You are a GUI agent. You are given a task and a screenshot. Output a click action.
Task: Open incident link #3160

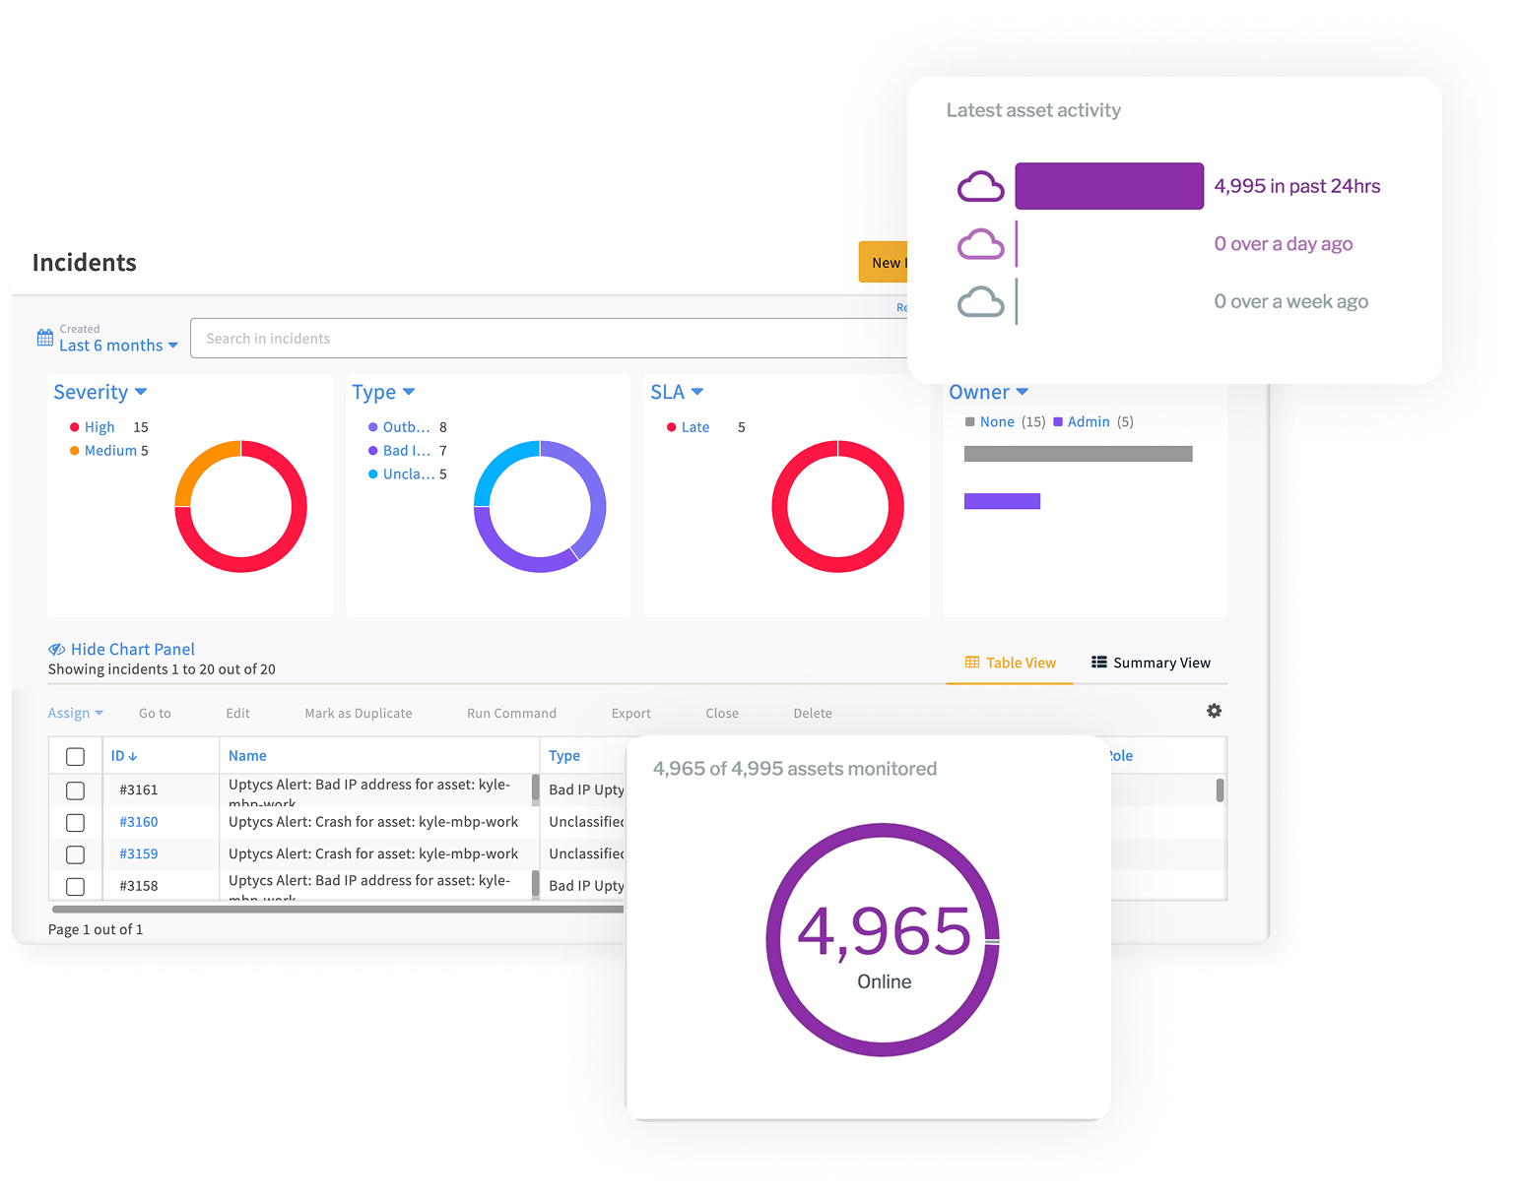pos(139,822)
